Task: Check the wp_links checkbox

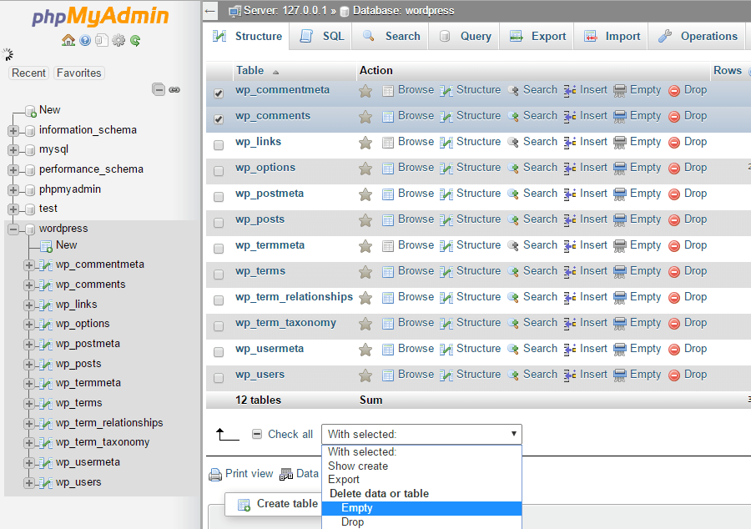Action: click(219, 145)
